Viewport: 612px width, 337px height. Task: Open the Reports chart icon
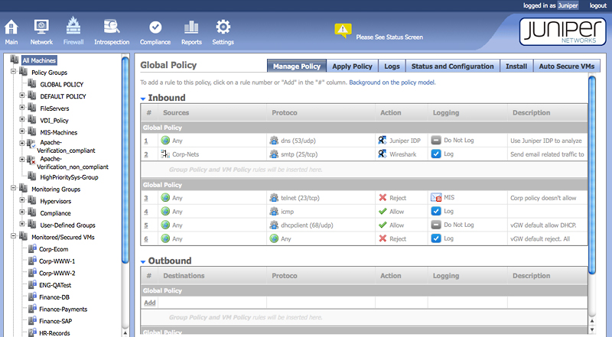pyautogui.click(x=191, y=28)
